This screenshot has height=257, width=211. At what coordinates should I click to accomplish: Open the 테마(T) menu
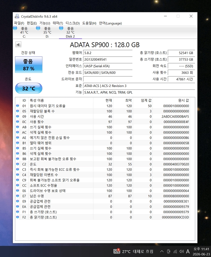58,23
